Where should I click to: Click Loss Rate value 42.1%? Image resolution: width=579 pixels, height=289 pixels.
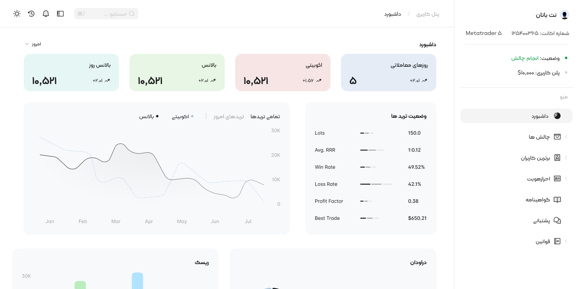(415, 184)
